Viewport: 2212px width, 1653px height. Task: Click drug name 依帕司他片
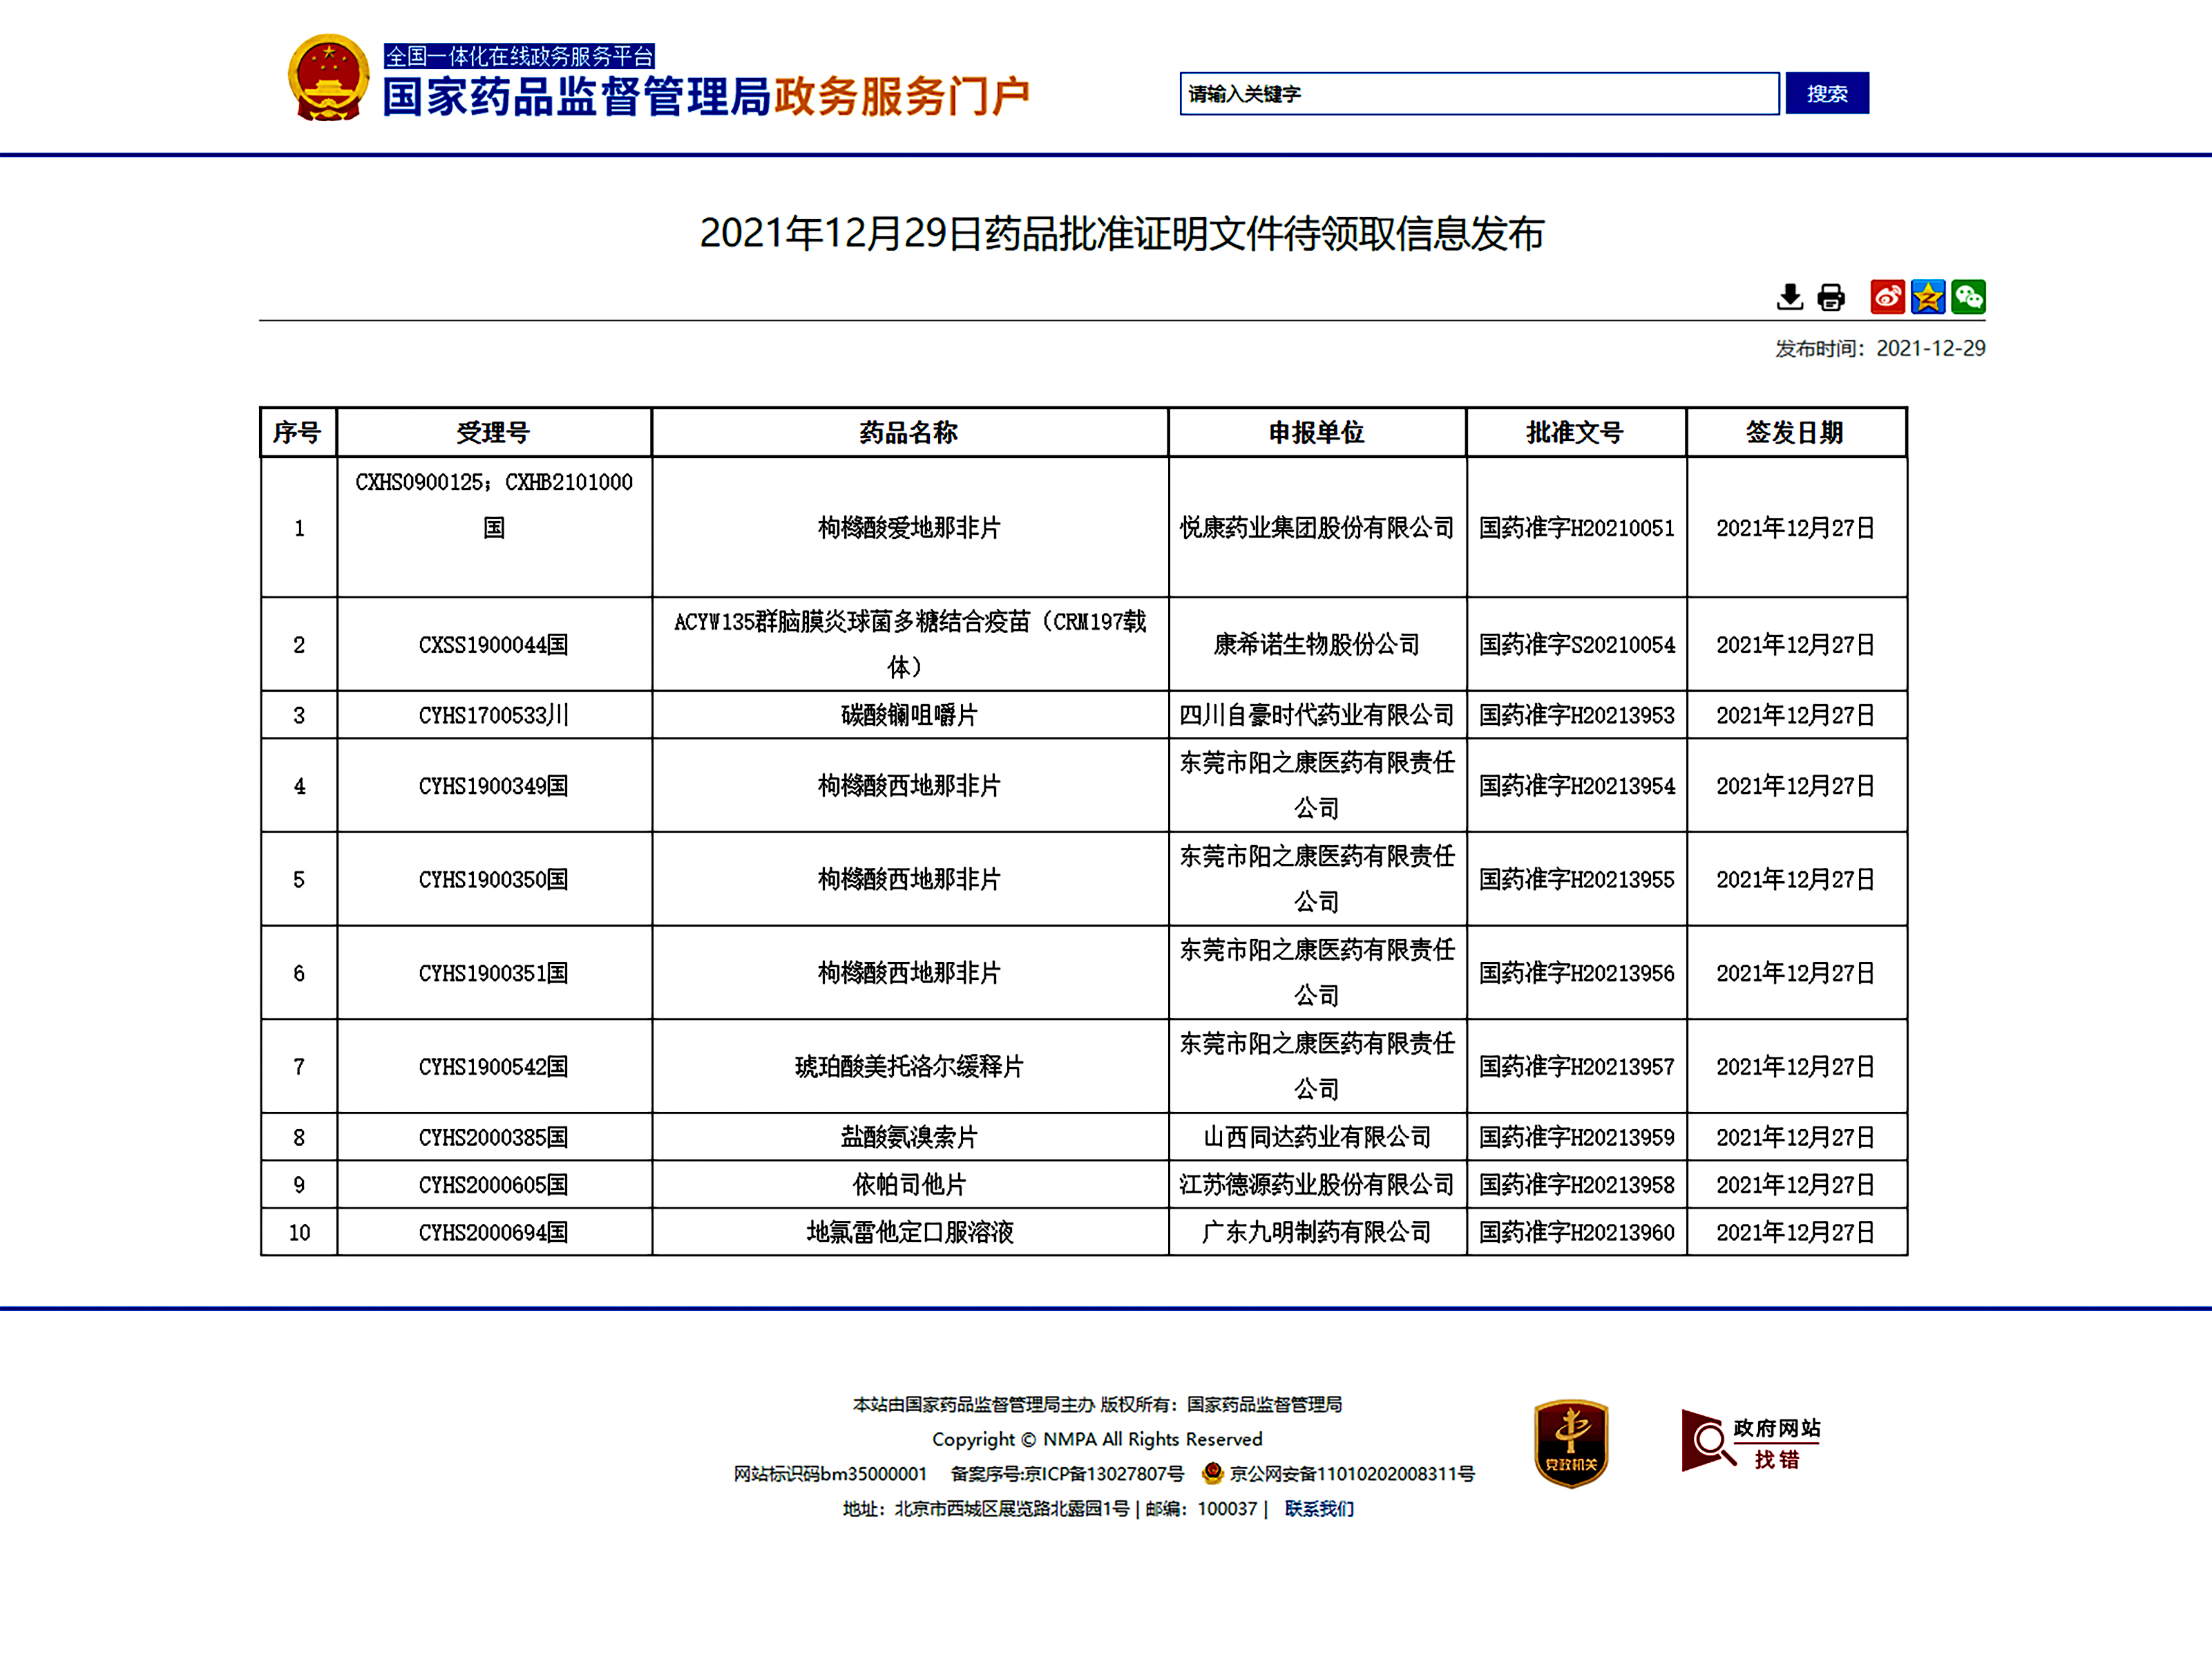(x=909, y=1186)
